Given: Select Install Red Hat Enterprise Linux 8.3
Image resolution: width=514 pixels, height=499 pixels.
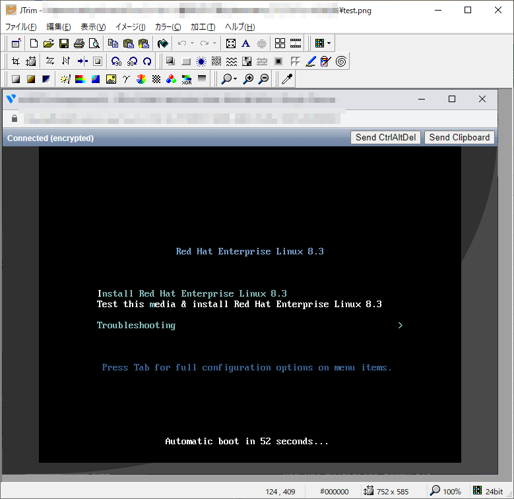Looking at the screenshot, I should [x=192, y=293].
